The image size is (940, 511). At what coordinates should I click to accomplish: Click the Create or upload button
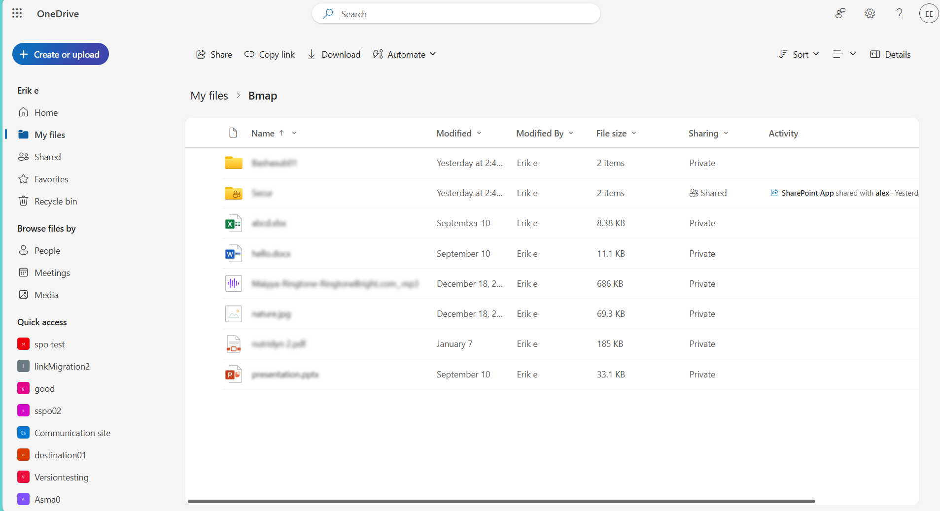(60, 54)
